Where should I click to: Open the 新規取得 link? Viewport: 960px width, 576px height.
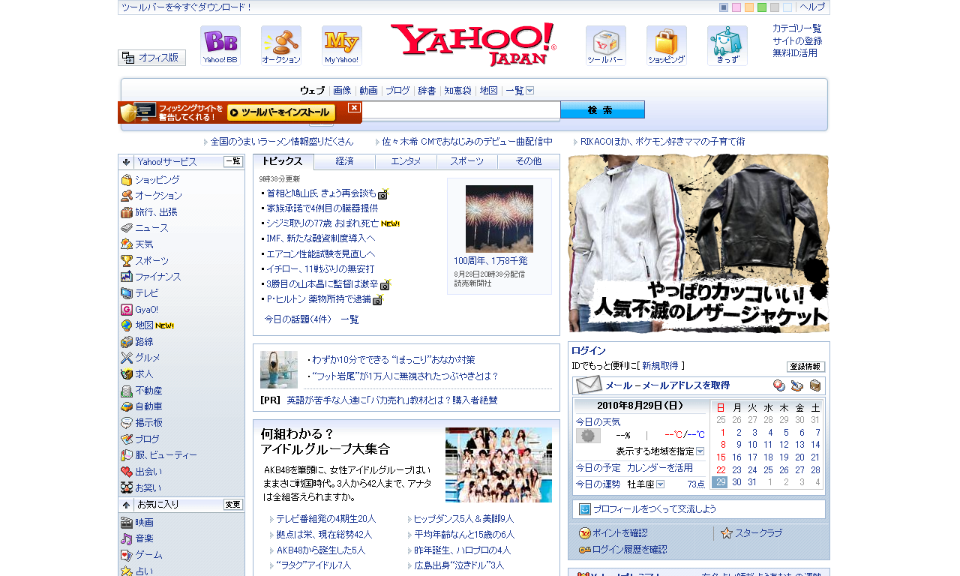pyautogui.click(x=660, y=366)
